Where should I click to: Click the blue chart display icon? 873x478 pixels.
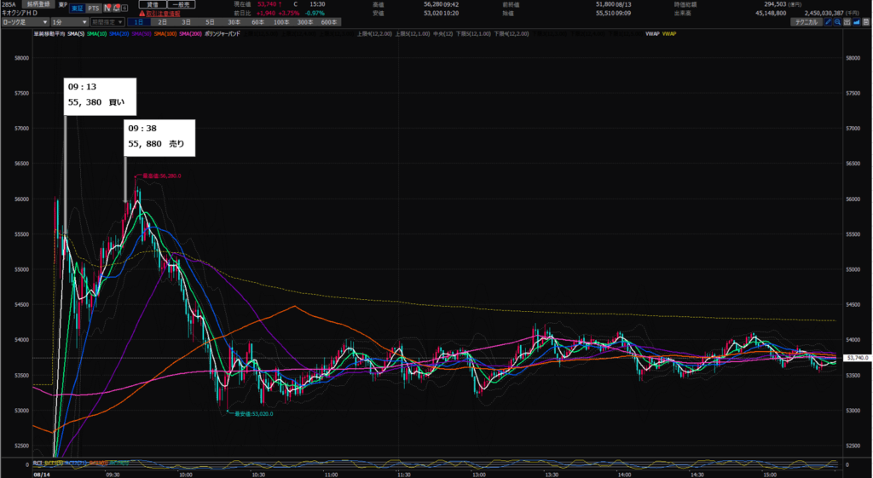point(856,22)
